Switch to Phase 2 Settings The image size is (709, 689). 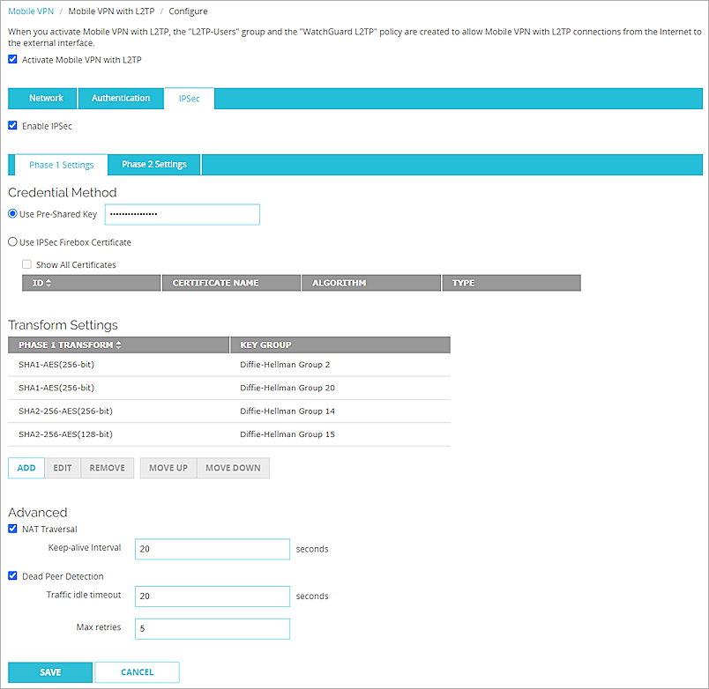coord(153,164)
